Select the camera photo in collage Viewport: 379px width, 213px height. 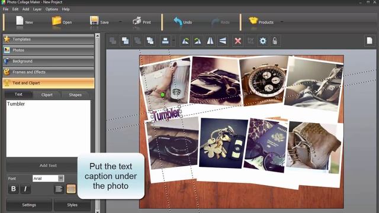(x=173, y=144)
